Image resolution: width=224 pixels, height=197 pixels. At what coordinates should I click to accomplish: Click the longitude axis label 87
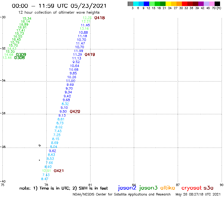point(178,185)
